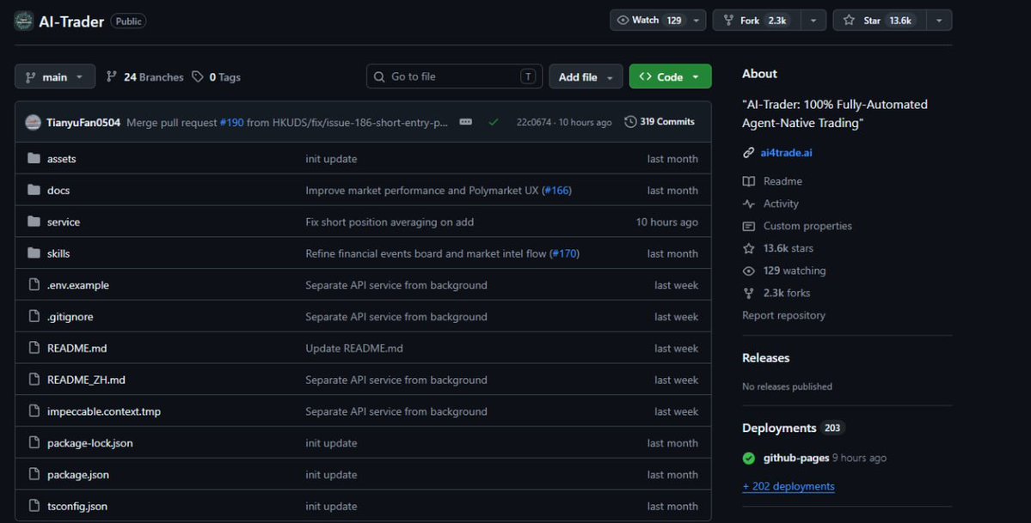Open the impeccable.context.tmp file

coord(104,411)
